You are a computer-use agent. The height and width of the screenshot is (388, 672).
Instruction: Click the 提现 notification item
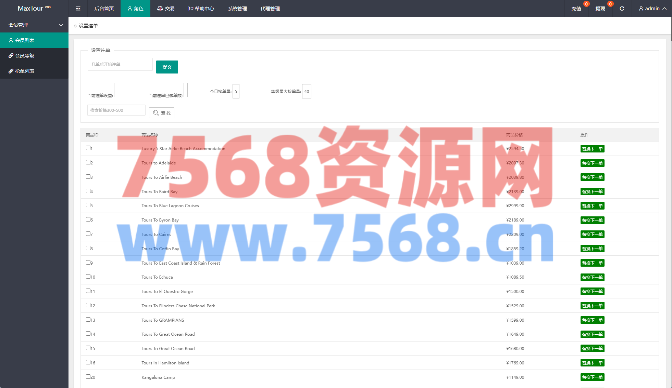click(600, 9)
